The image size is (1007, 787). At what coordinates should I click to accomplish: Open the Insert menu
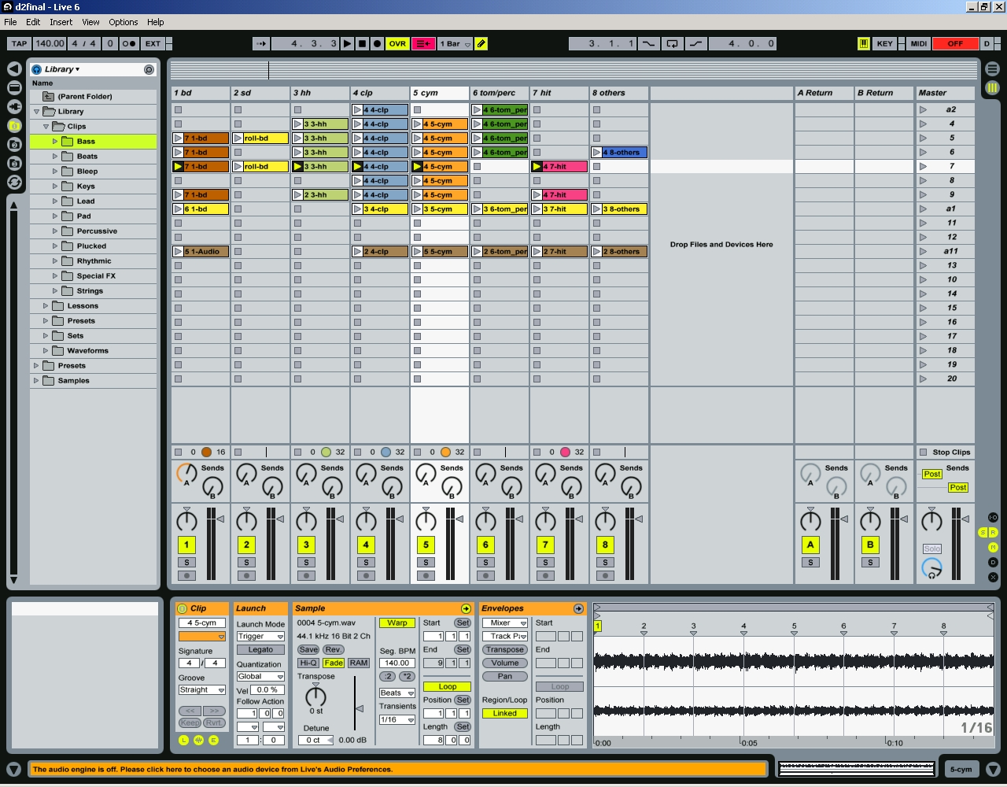(x=61, y=22)
